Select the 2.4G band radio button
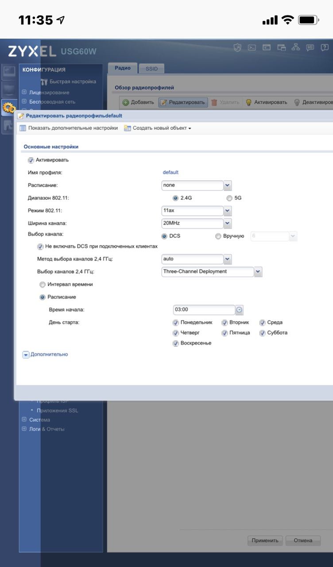The width and height of the screenshot is (333, 567). [x=175, y=198]
